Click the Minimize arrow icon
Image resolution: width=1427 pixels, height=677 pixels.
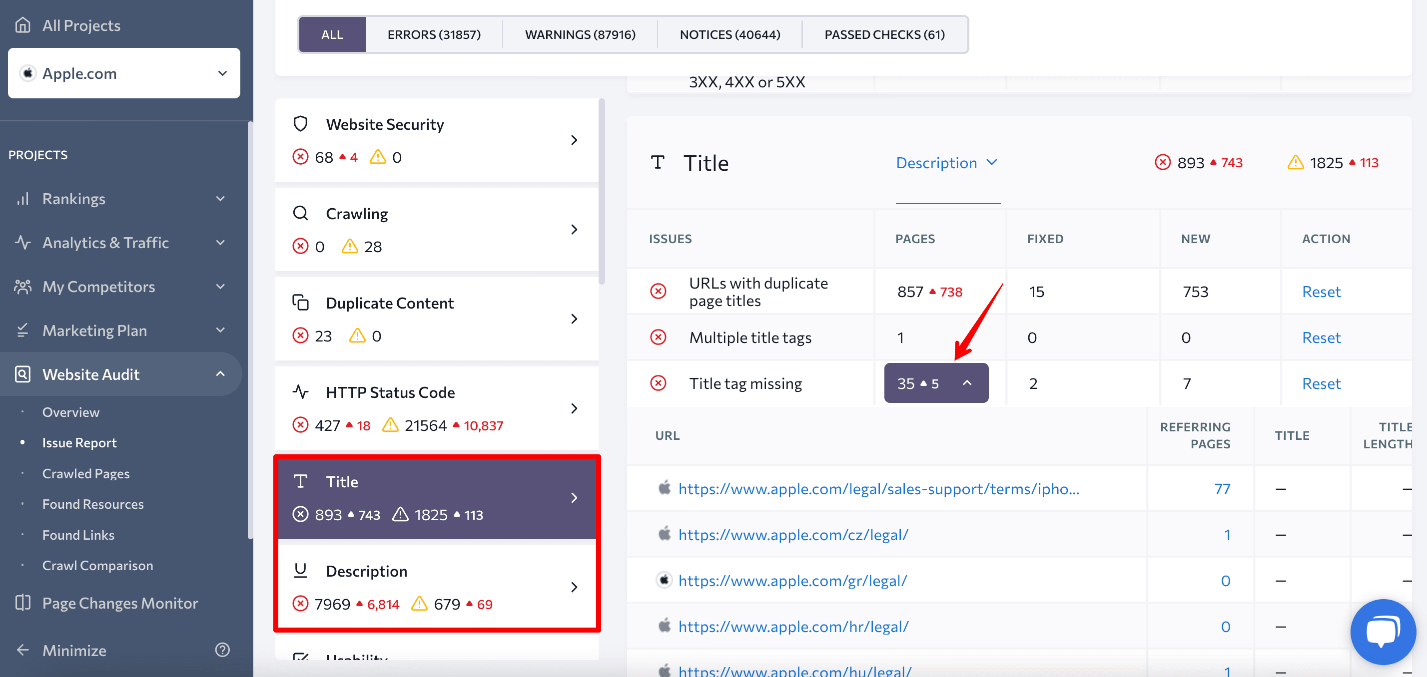pos(22,650)
